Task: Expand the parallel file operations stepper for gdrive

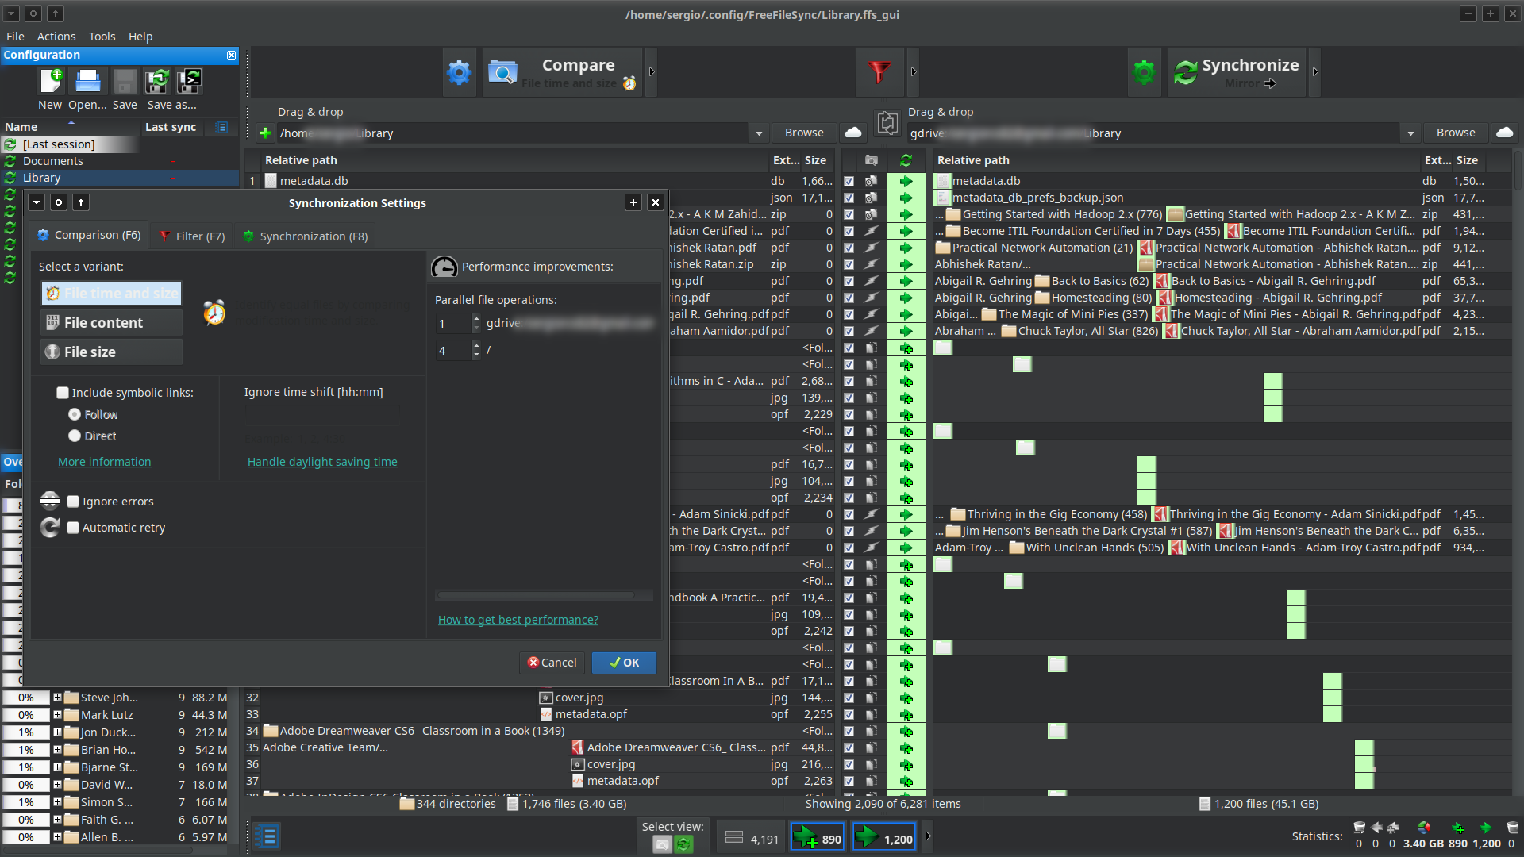Action: tap(476, 318)
